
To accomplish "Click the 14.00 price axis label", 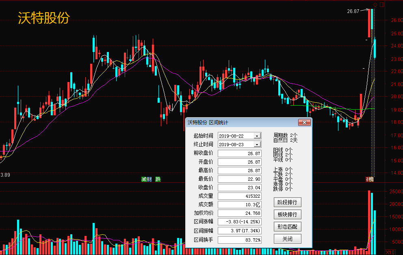I will (396, 173).
